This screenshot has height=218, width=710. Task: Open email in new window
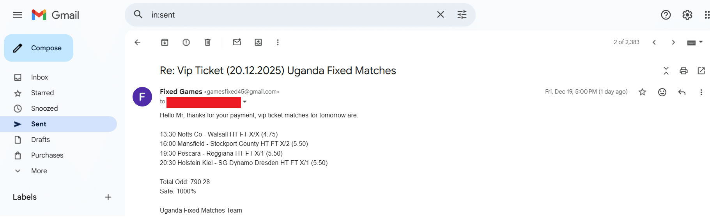pyautogui.click(x=701, y=71)
